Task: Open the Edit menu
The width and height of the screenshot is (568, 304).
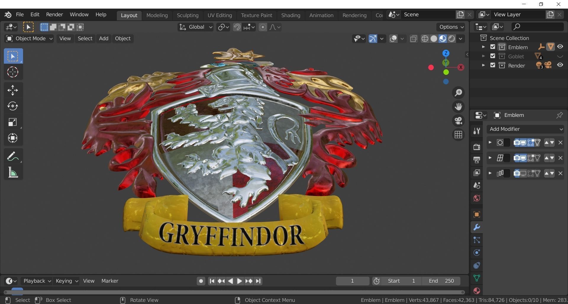Action: tap(35, 15)
